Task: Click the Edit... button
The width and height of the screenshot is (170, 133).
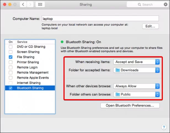Action: [x=150, y=26]
